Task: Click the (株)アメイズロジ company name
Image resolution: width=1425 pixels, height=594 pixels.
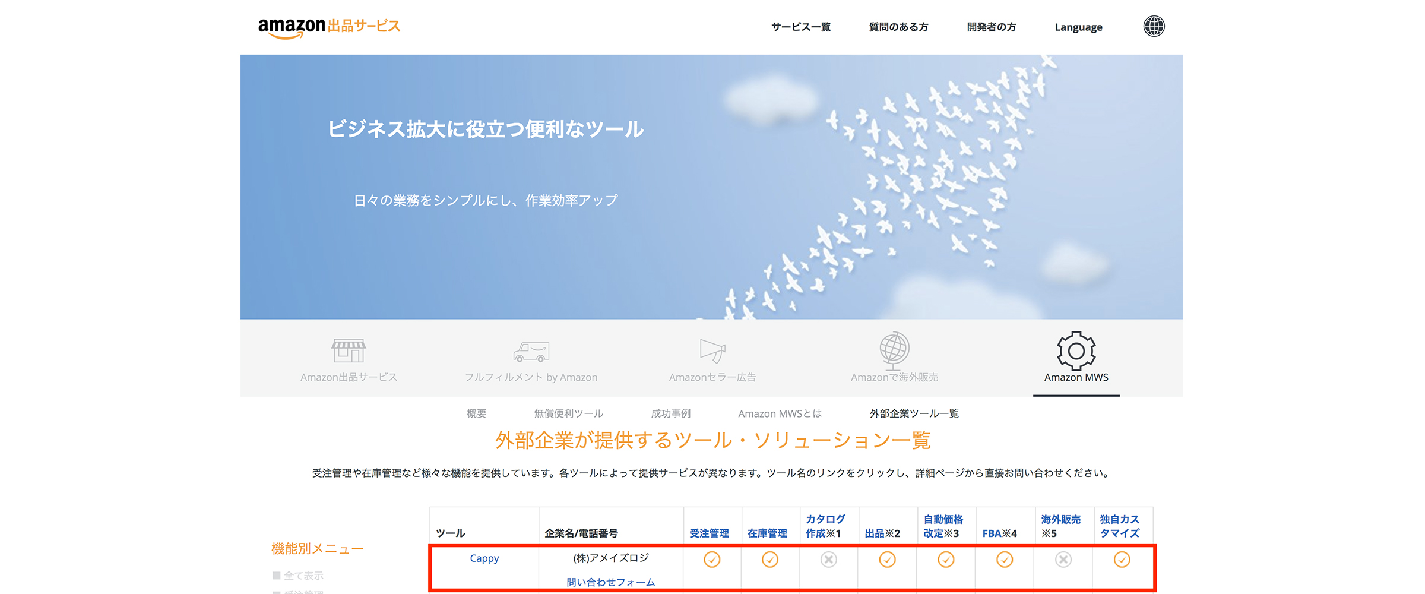Action: [611, 558]
